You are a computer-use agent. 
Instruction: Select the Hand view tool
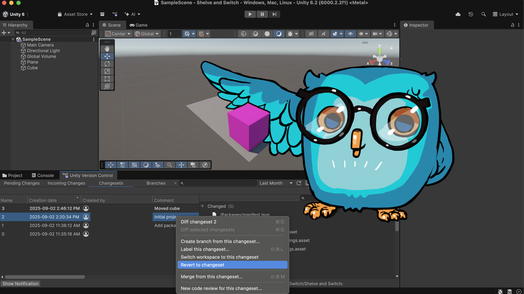107,49
